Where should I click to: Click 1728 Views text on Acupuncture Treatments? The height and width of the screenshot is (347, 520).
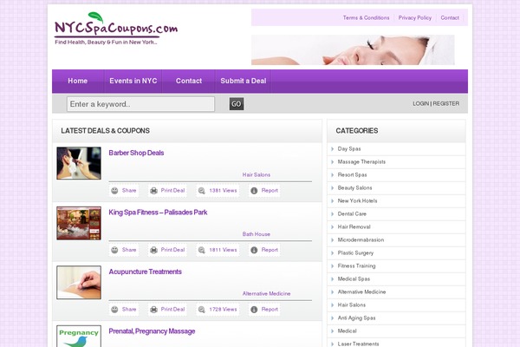pos(223,310)
